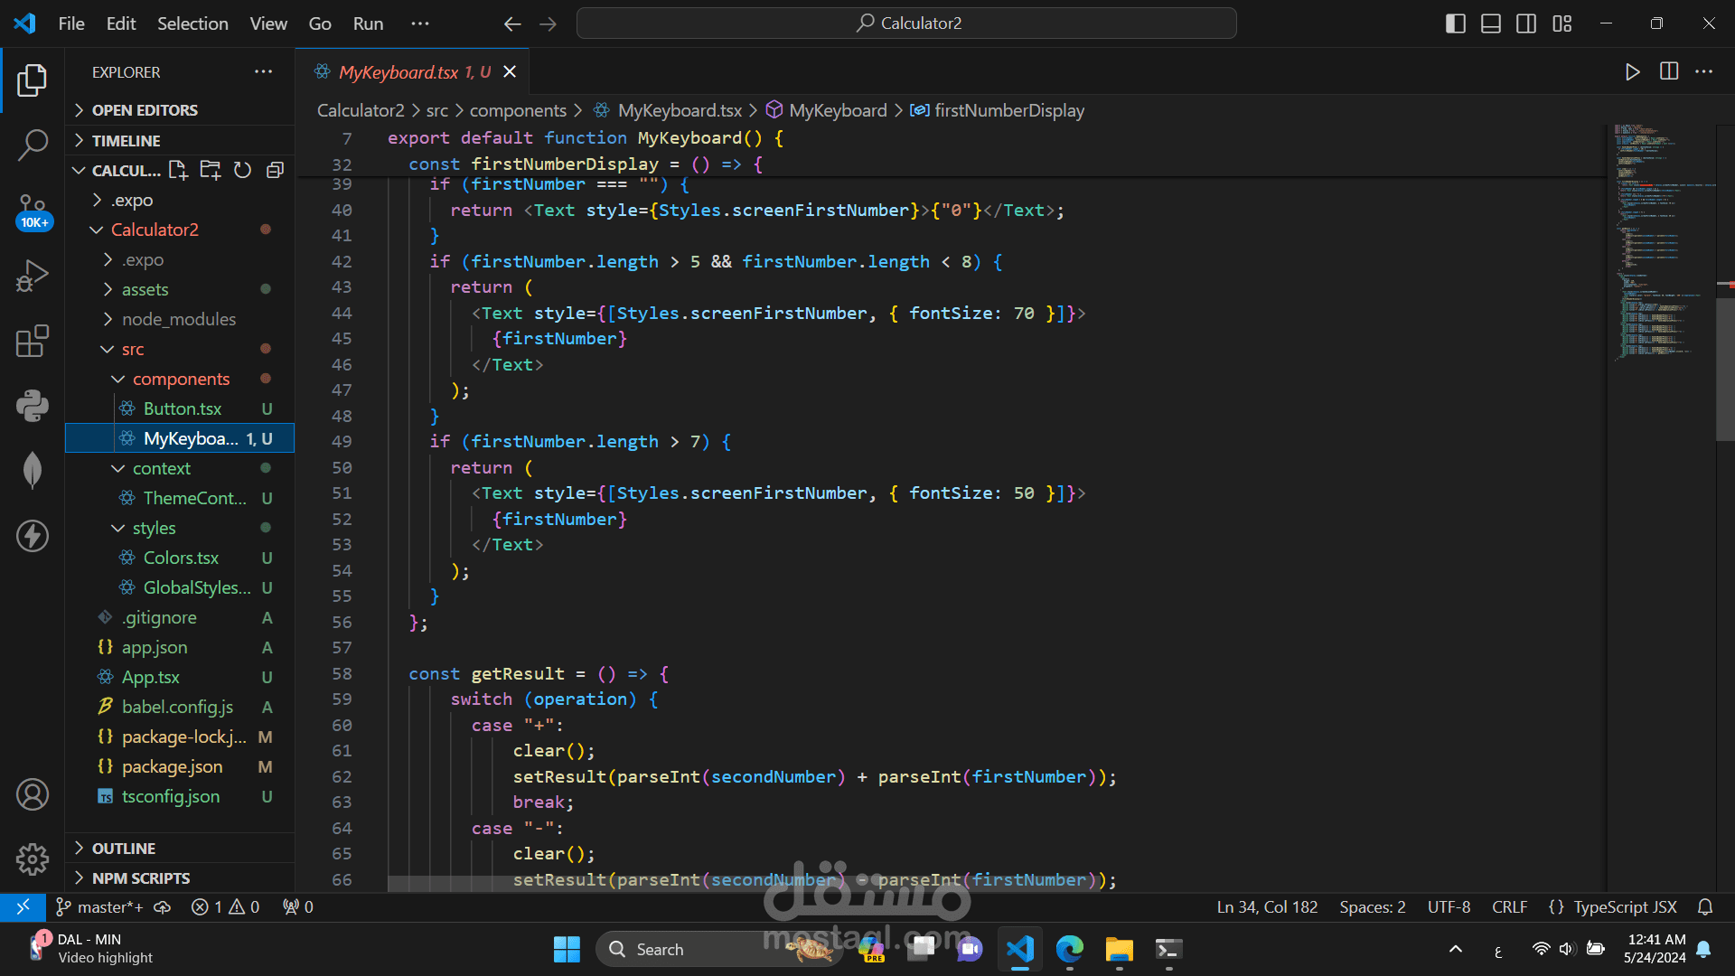Close the MyKeyboard.tsx tab

click(510, 71)
